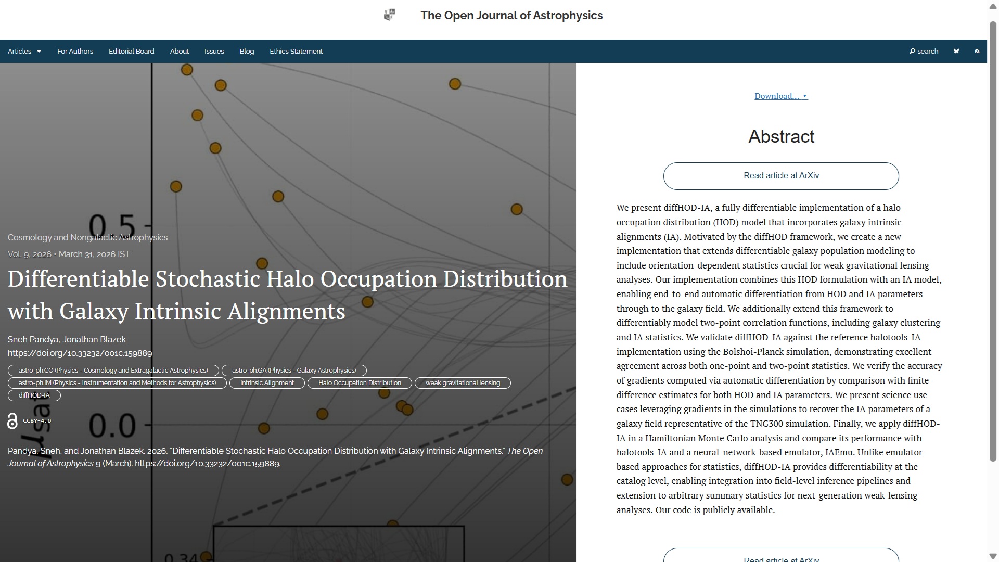Image resolution: width=999 pixels, height=562 pixels.
Task: Open the Cosmology and Nongalactic Astrophysics link
Action: [87, 237]
